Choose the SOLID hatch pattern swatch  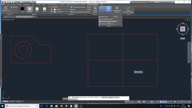coord(22,9)
